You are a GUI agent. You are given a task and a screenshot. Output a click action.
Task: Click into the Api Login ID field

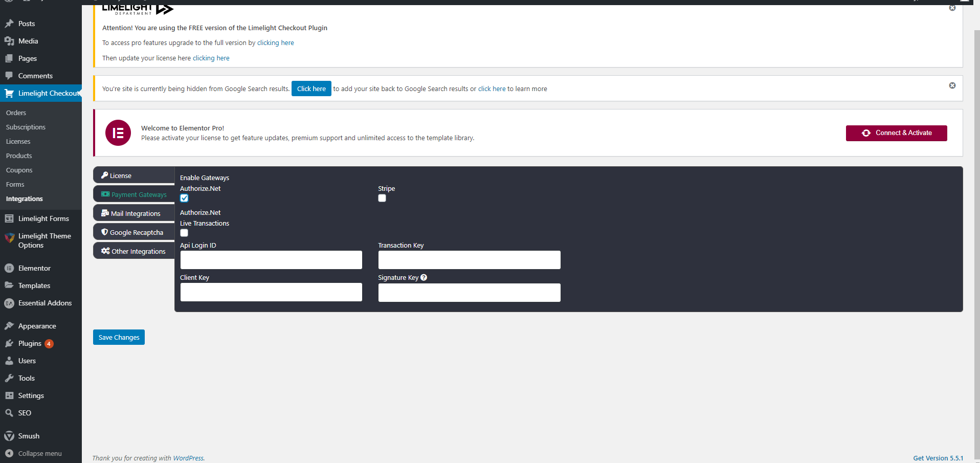(x=271, y=260)
